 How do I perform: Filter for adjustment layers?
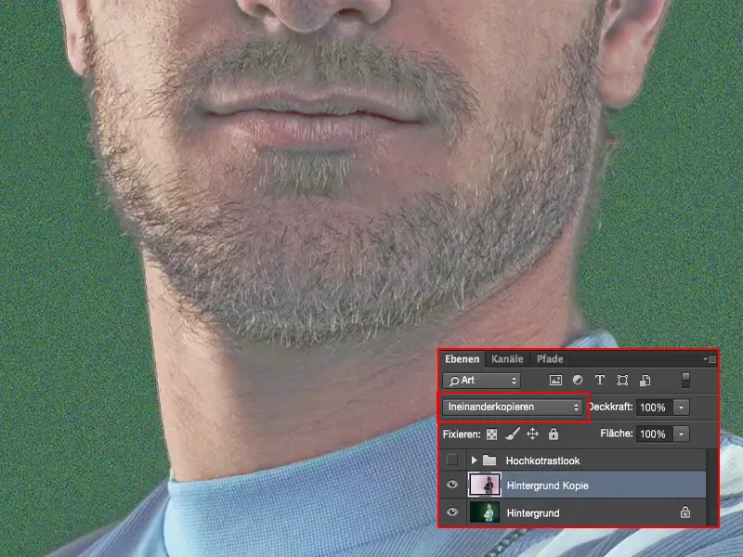(577, 380)
